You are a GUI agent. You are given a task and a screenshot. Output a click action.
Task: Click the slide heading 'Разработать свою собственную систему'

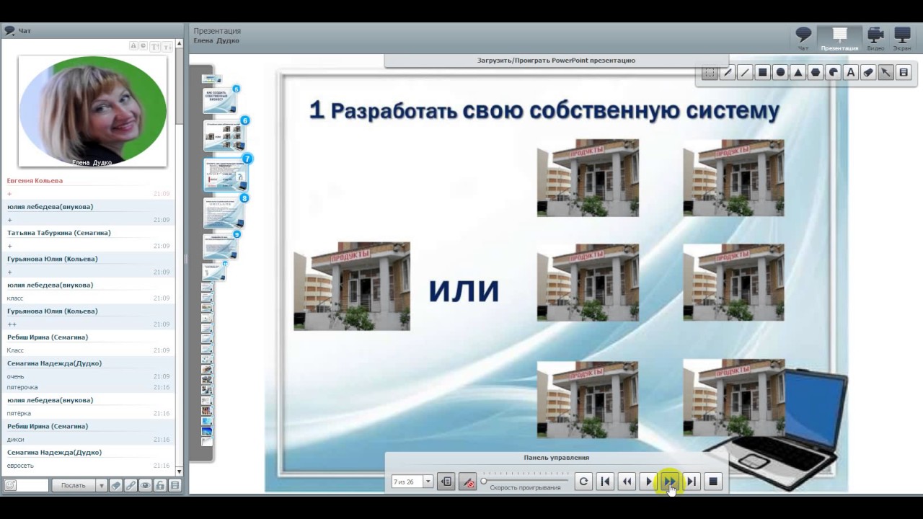pyautogui.click(x=555, y=110)
